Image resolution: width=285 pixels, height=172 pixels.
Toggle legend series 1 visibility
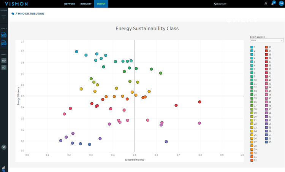pyautogui.click(x=253, y=47)
